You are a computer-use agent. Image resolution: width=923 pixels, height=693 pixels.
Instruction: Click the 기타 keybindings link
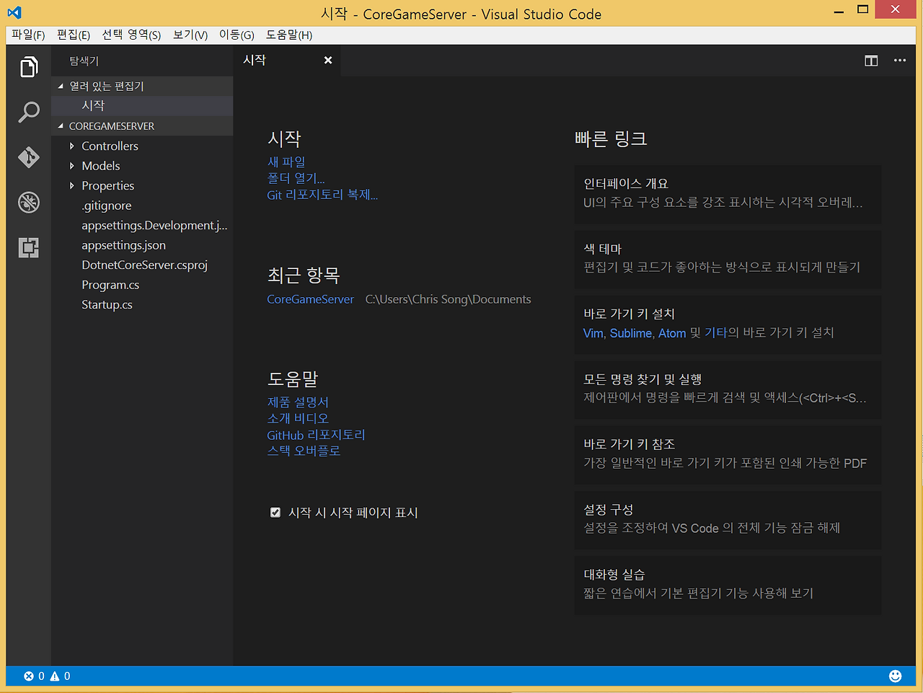715,333
